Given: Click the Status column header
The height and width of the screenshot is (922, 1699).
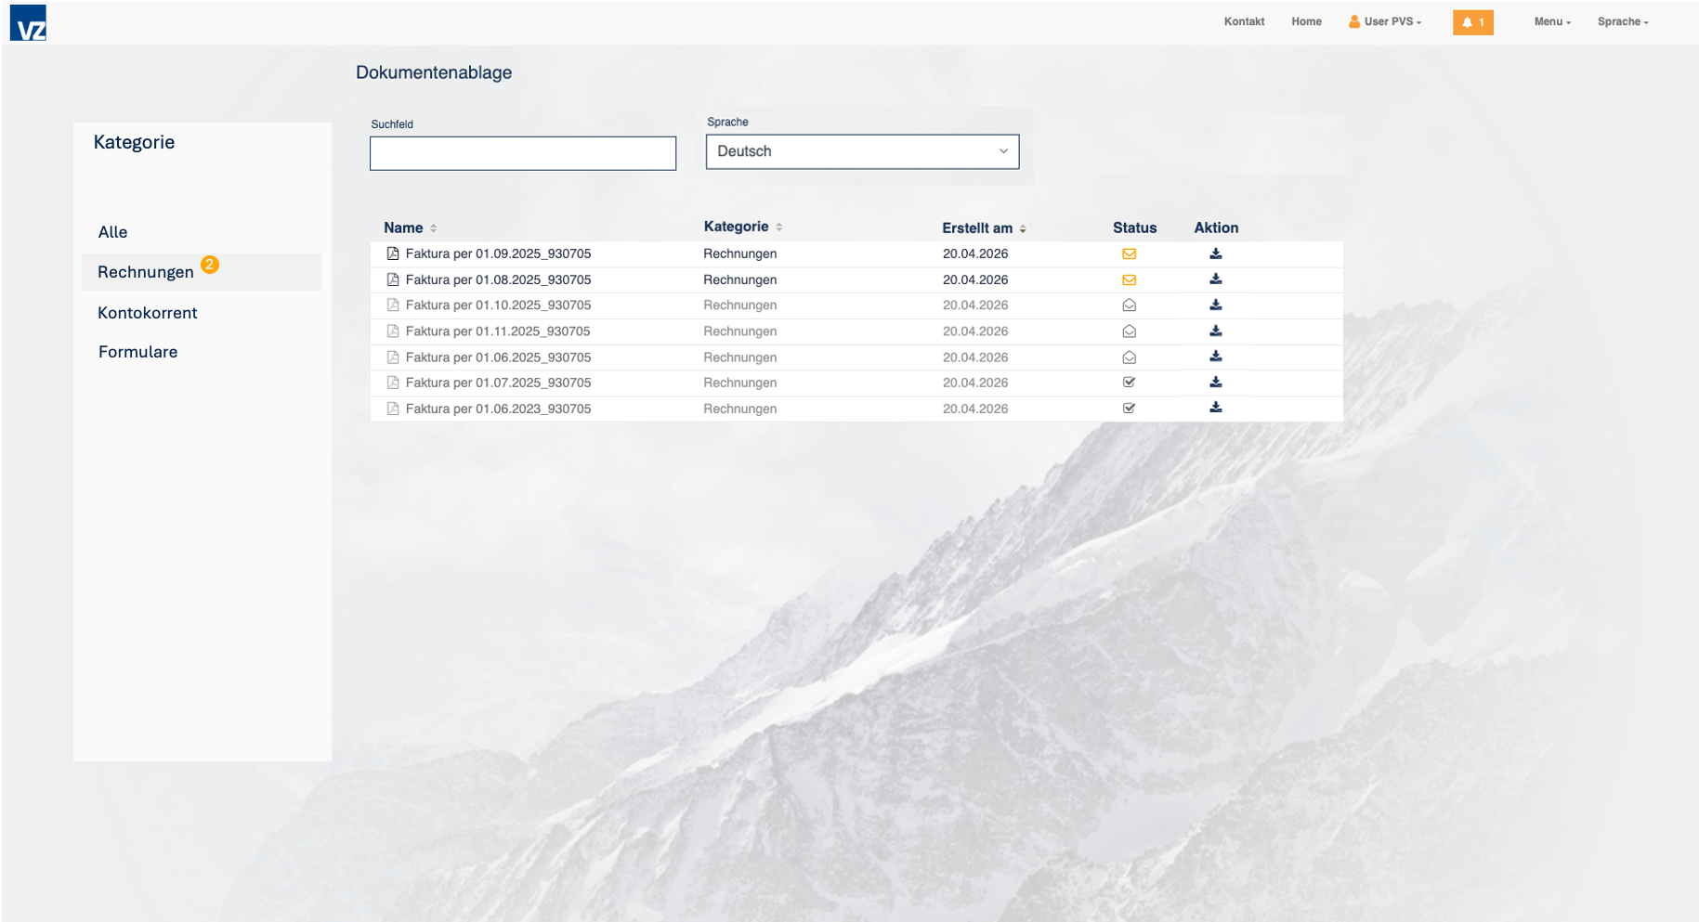Looking at the screenshot, I should pos(1134,227).
